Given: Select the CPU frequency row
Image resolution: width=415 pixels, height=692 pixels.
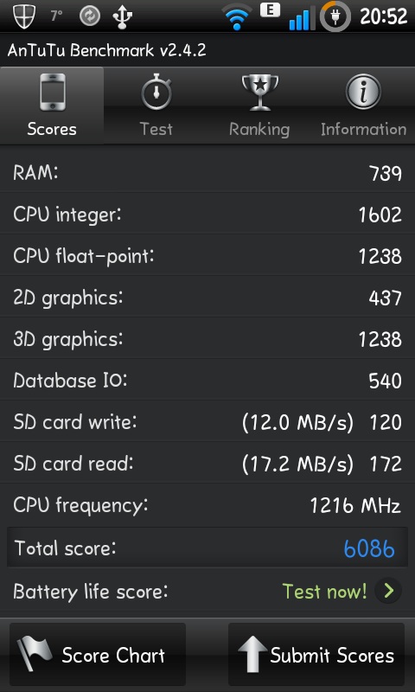Looking at the screenshot, I should 207,505.
